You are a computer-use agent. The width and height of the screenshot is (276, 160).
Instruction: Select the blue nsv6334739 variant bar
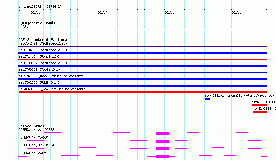[143, 53]
